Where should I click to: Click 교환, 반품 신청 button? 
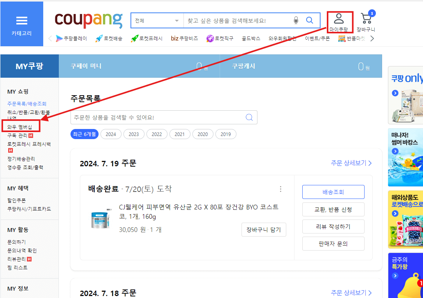point(333,209)
